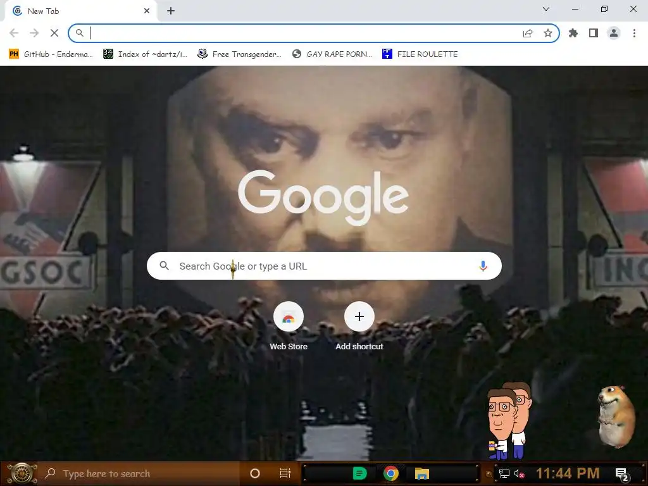Click the Add shortcut button

[x=359, y=327]
